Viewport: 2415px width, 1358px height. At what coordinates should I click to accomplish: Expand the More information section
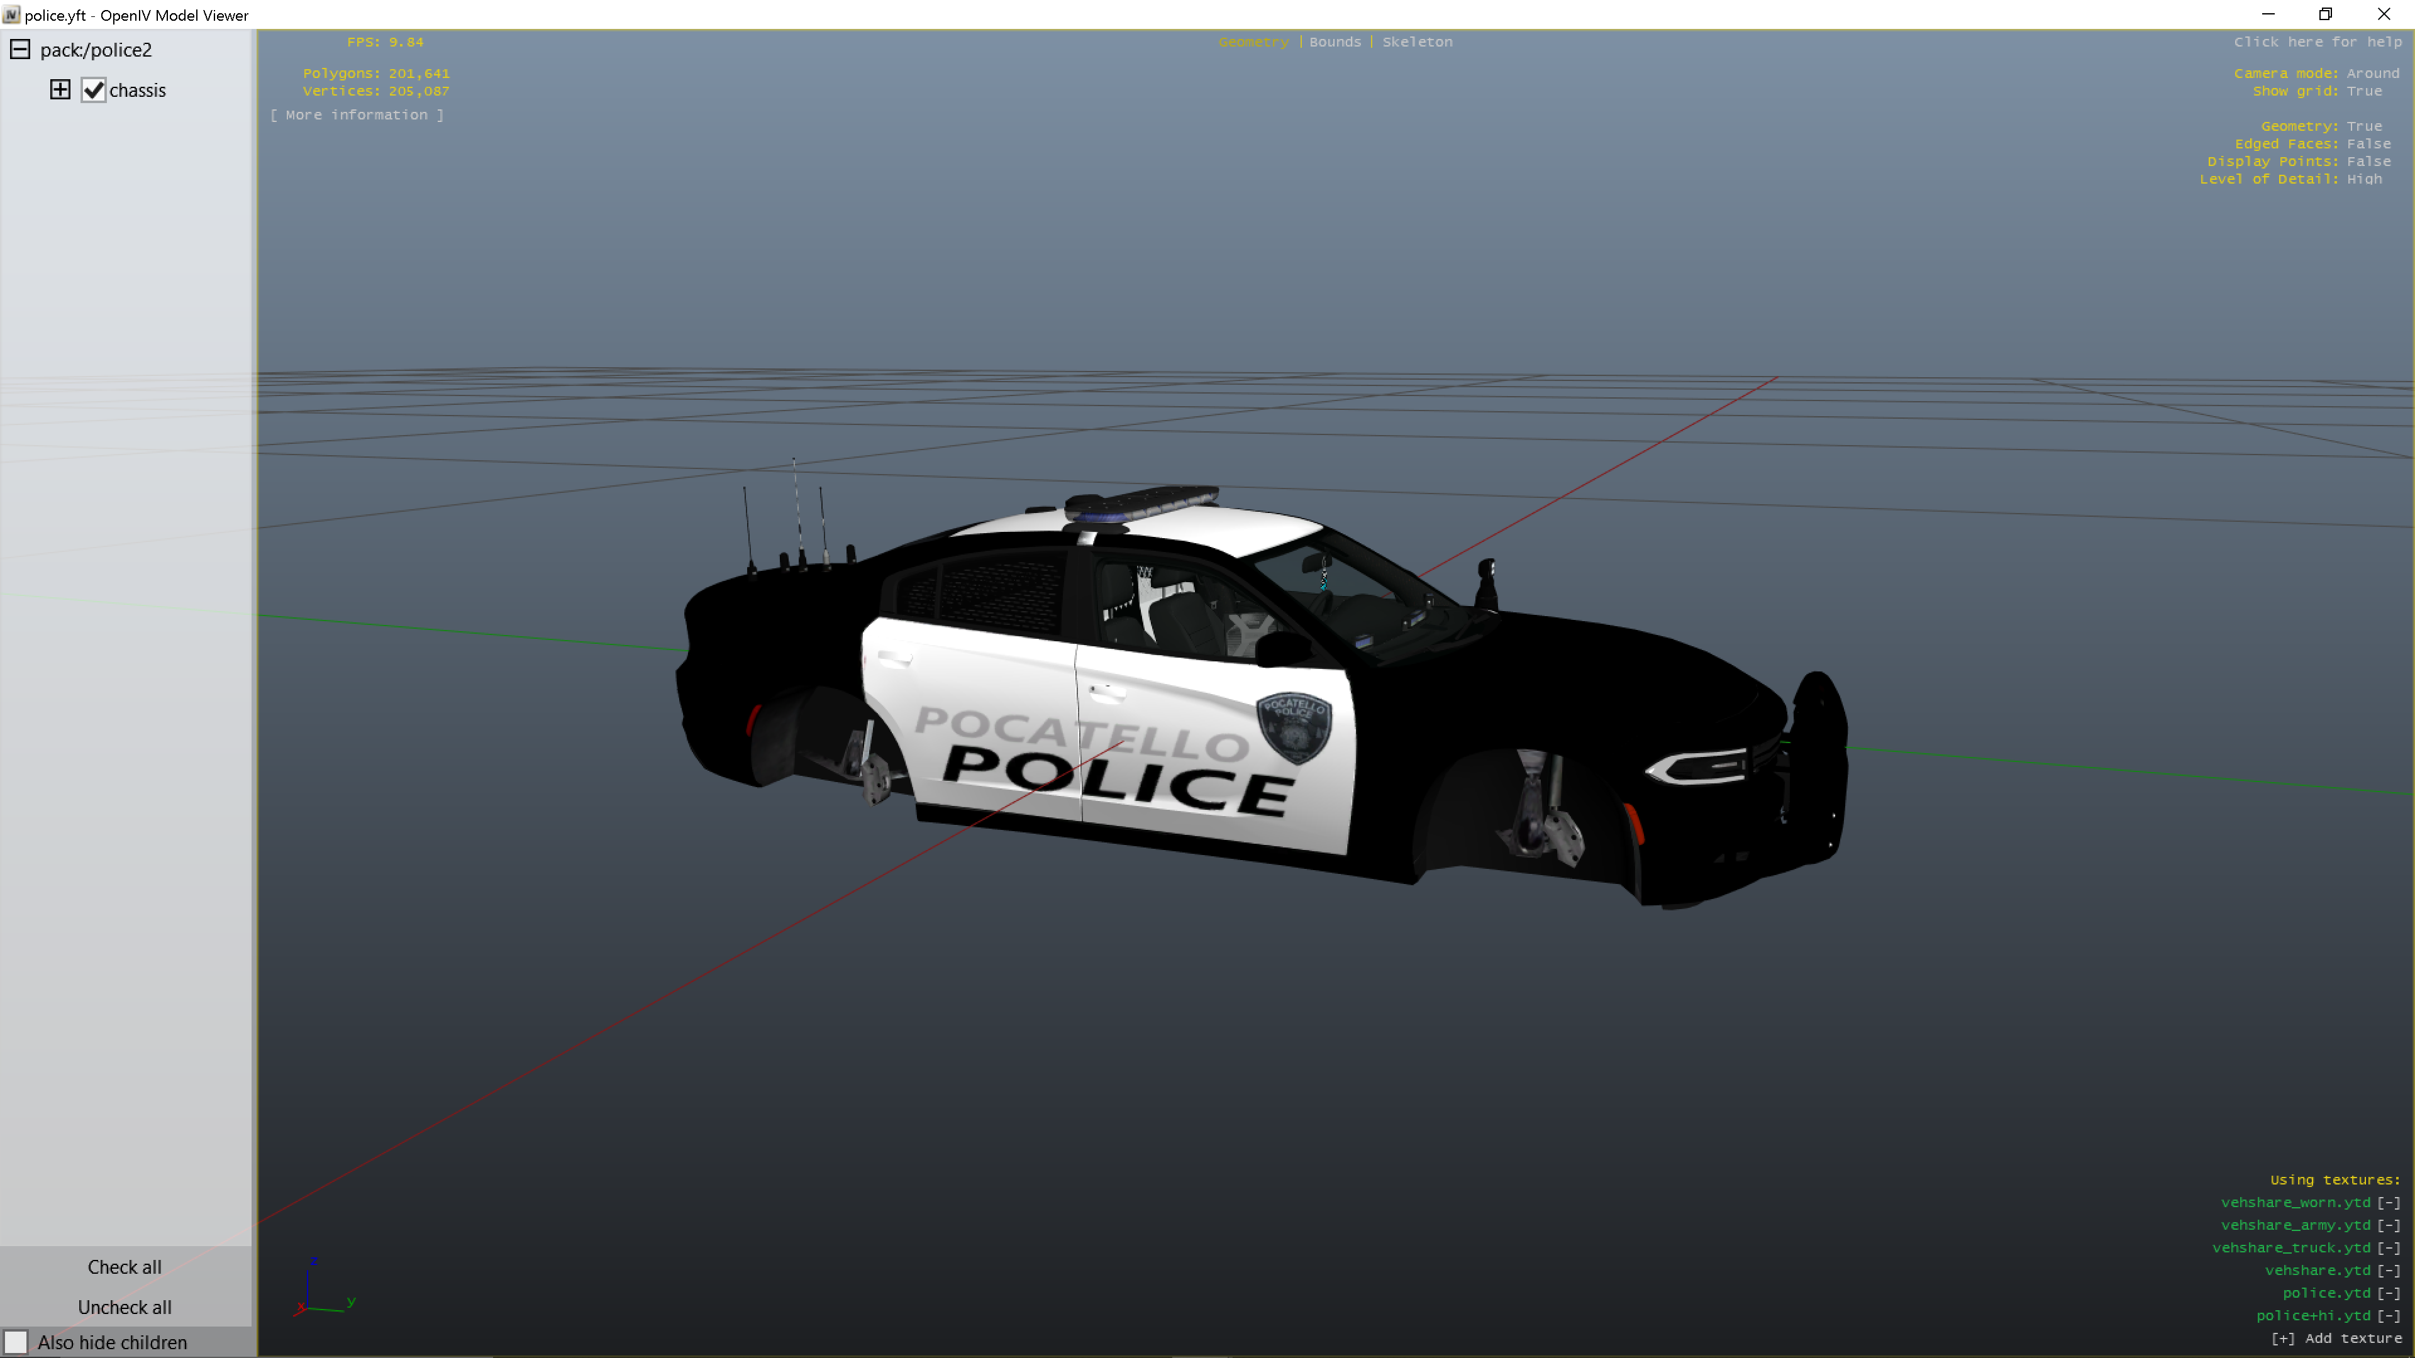coord(356,114)
